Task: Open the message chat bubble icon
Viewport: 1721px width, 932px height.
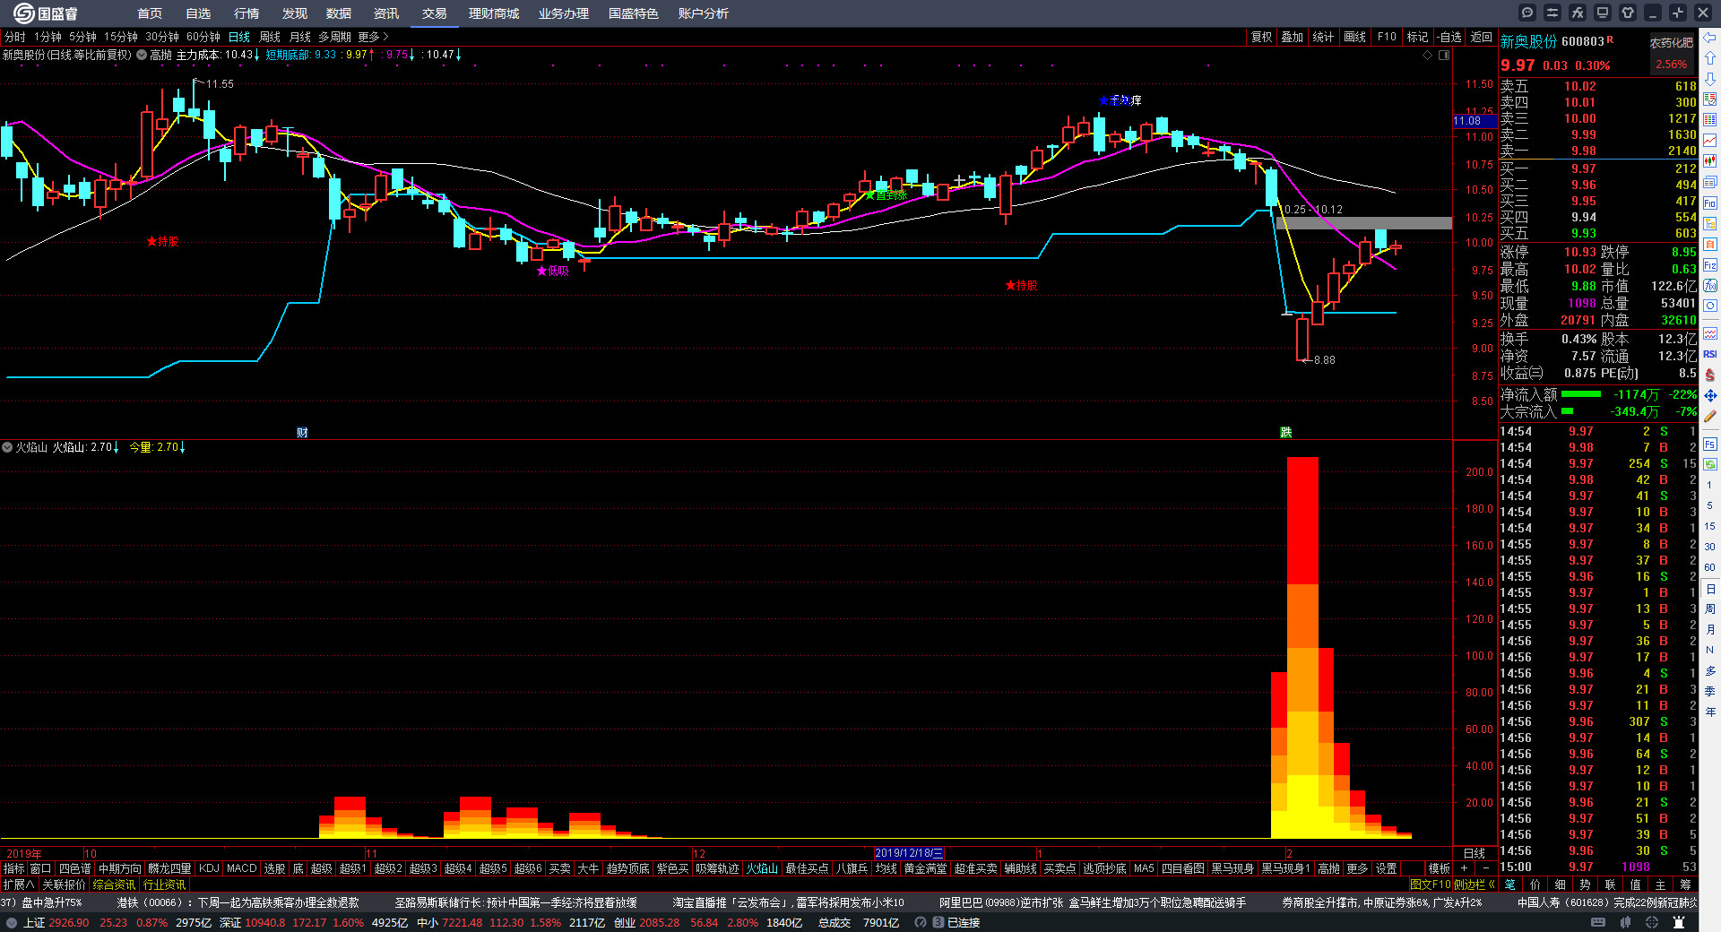Action: click(1527, 13)
